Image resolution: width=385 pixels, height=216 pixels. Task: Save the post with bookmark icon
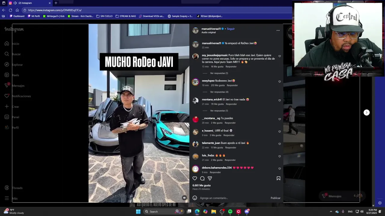(x=279, y=178)
